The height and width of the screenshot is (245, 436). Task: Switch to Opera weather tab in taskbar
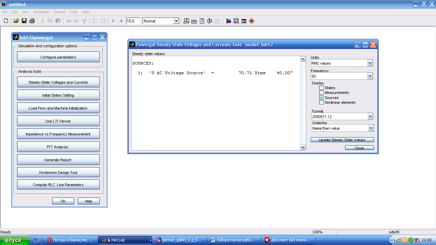point(70,240)
